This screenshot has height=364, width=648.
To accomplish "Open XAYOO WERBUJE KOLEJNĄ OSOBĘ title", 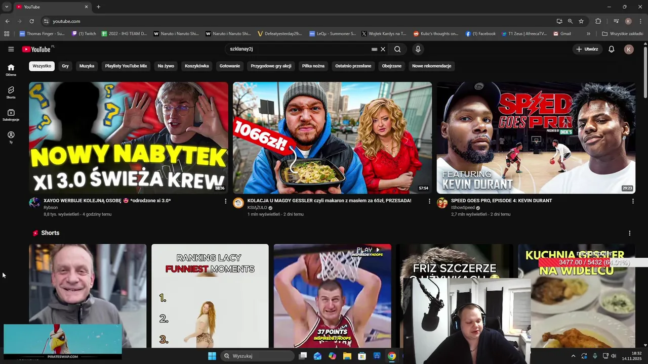I will coord(107,201).
